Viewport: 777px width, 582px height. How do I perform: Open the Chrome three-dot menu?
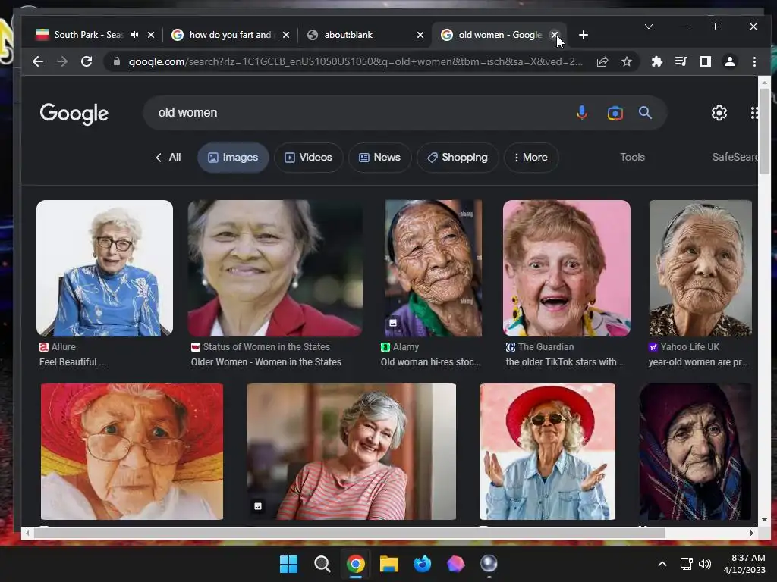pos(754,61)
